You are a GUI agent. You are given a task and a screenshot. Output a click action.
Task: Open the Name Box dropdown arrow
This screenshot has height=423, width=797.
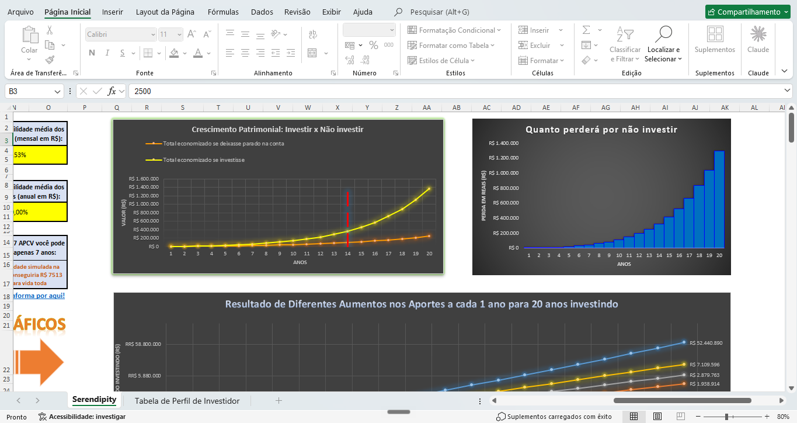pos(57,92)
